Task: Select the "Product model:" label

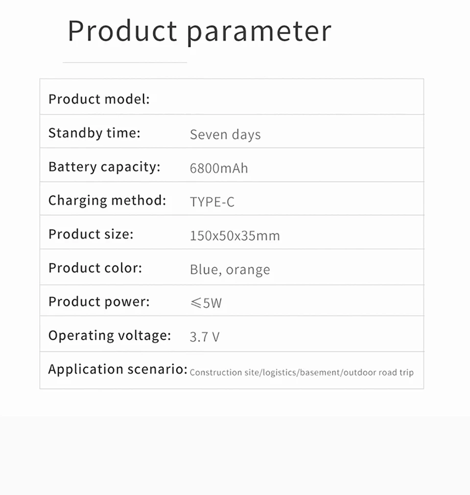Action: click(99, 99)
